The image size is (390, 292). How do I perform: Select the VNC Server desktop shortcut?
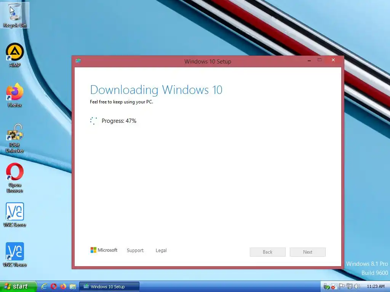point(15,215)
